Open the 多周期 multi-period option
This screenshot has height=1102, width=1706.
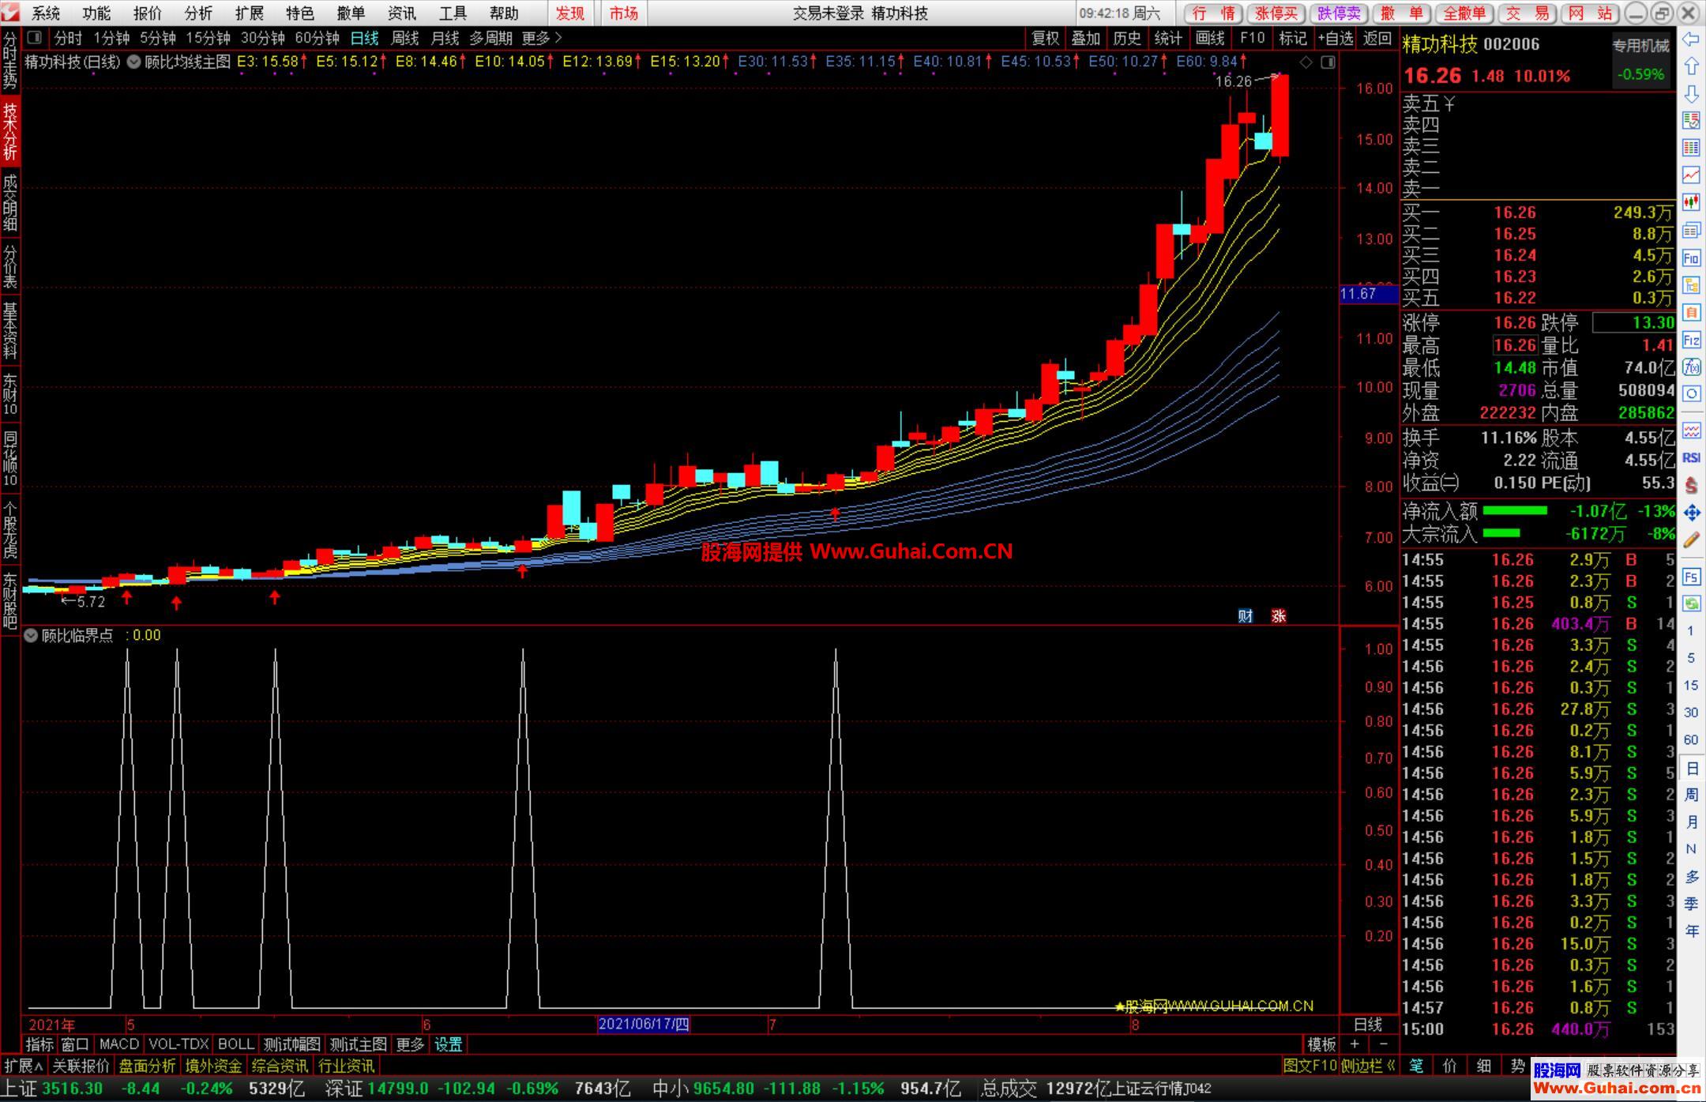point(490,38)
